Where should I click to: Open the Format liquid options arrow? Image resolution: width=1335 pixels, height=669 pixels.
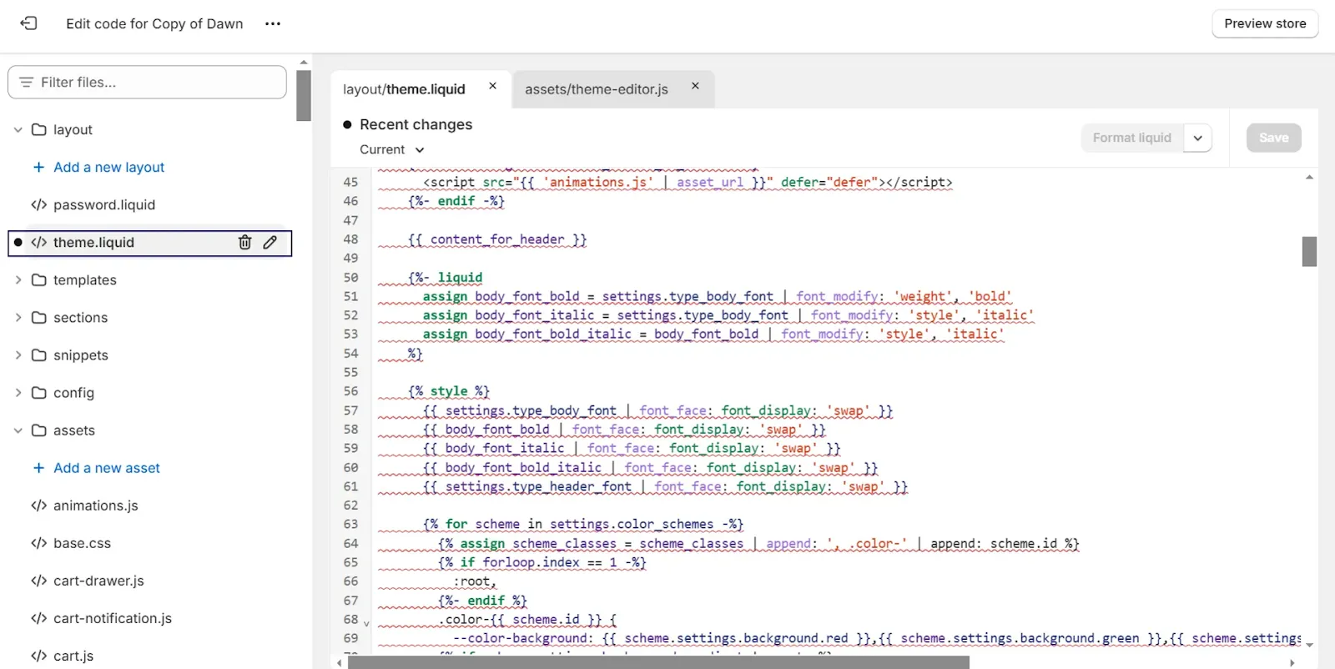(x=1197, y=138)
